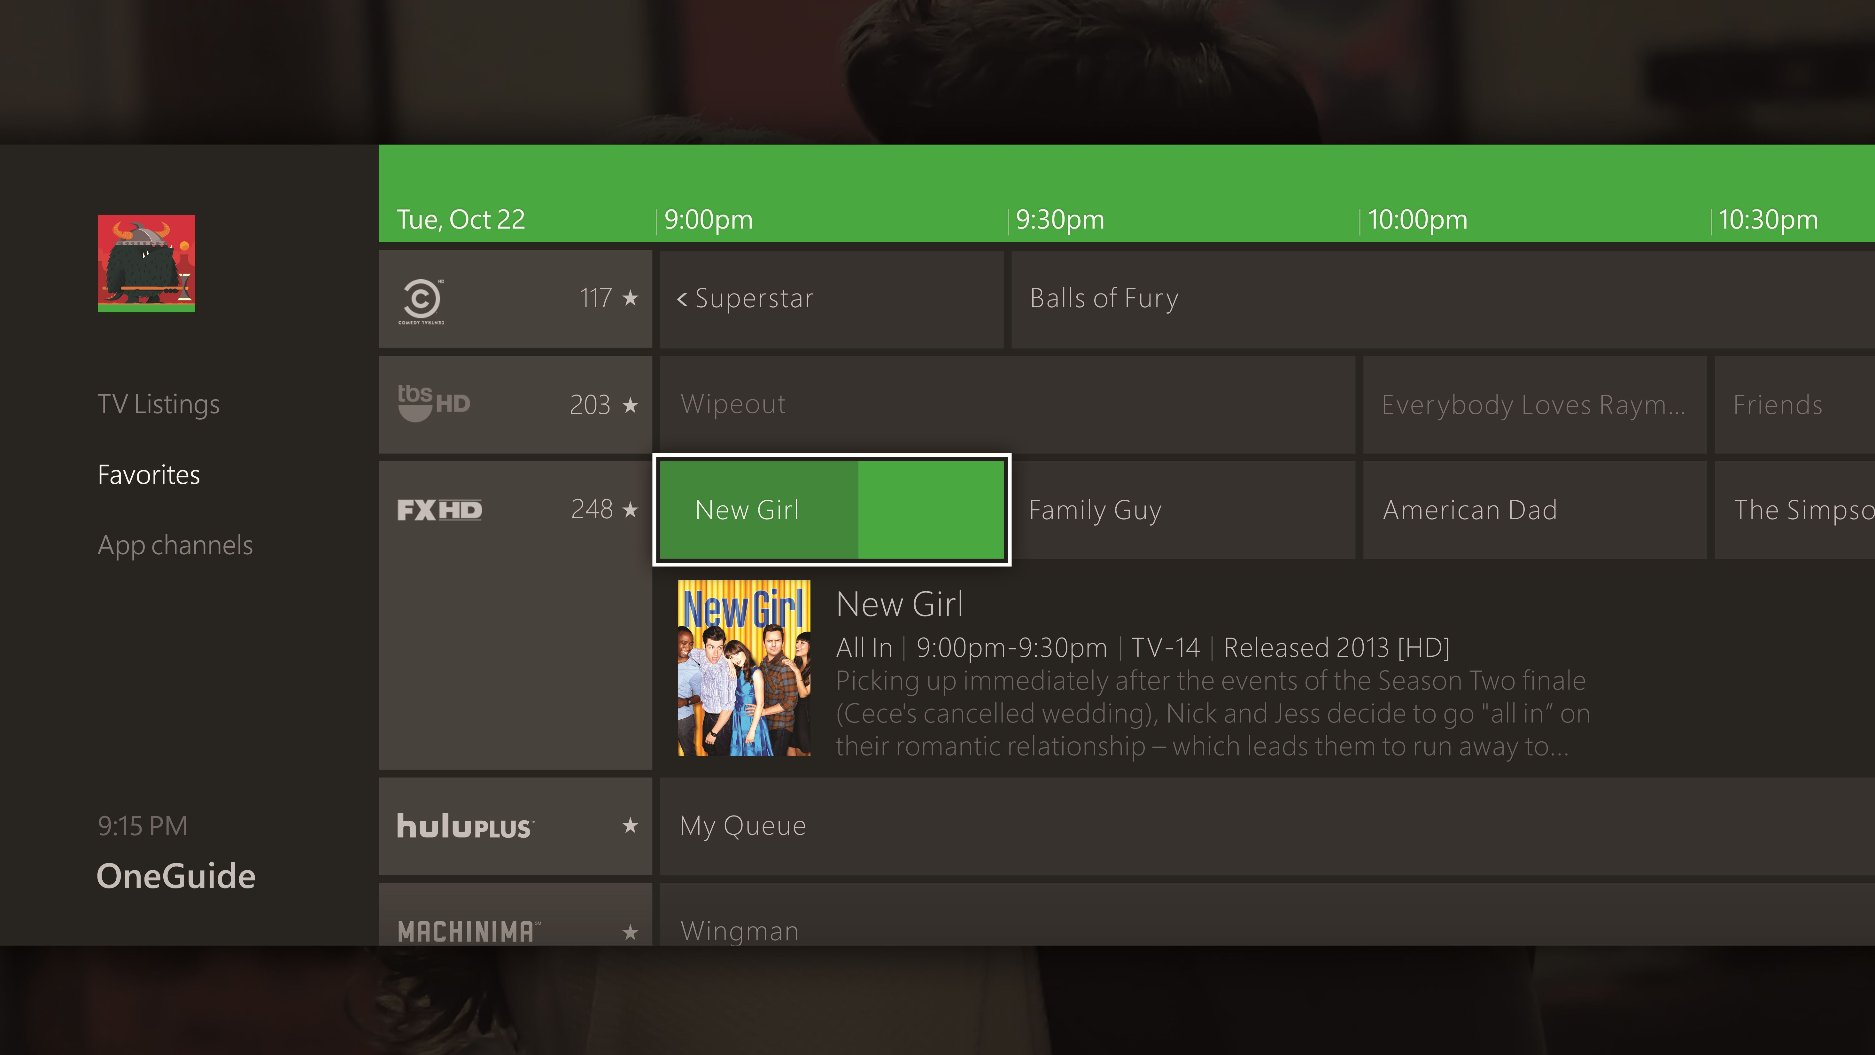Select the highlighted New Girl program
Viewport: 1875px width, 1055px height.
[831, 510]
